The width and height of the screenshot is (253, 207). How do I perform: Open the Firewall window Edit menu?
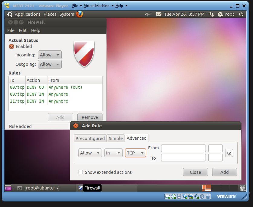point(23,30)
